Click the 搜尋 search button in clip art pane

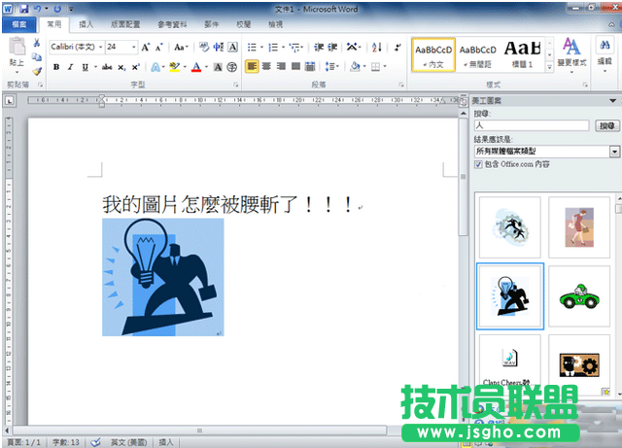[x=606, y=125]
